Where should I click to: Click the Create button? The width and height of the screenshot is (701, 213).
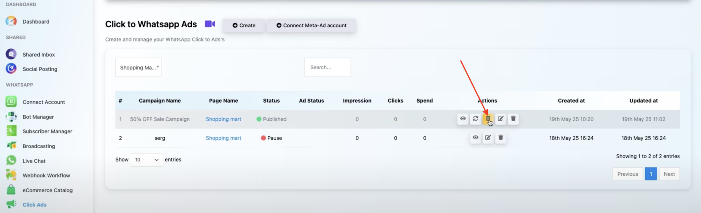click(244, 25)
